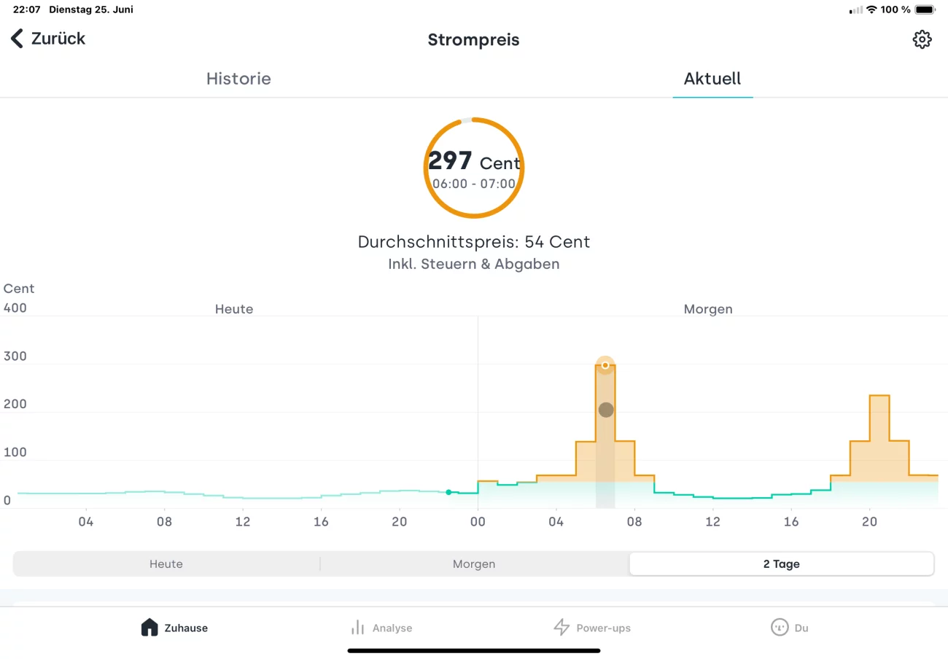The height and width of the screenshot is (659, 948).
Task: Go back with the Zurück label
Action: (x=58, y=39)
